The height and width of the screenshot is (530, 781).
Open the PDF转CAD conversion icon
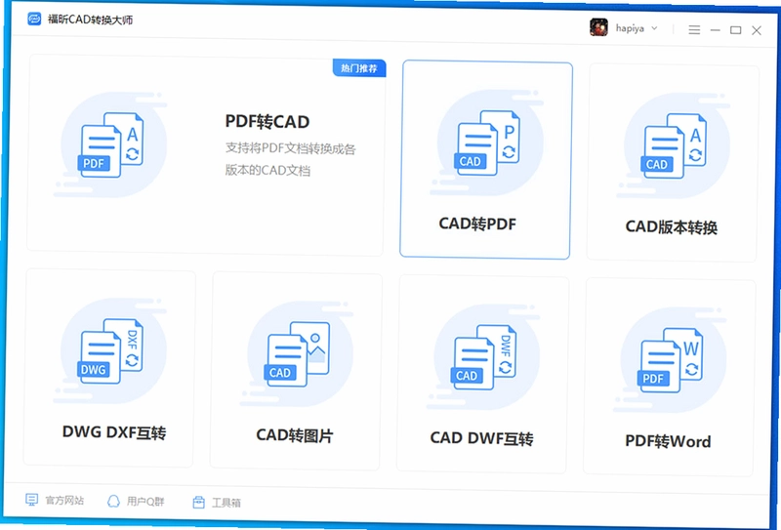point(111,145)
